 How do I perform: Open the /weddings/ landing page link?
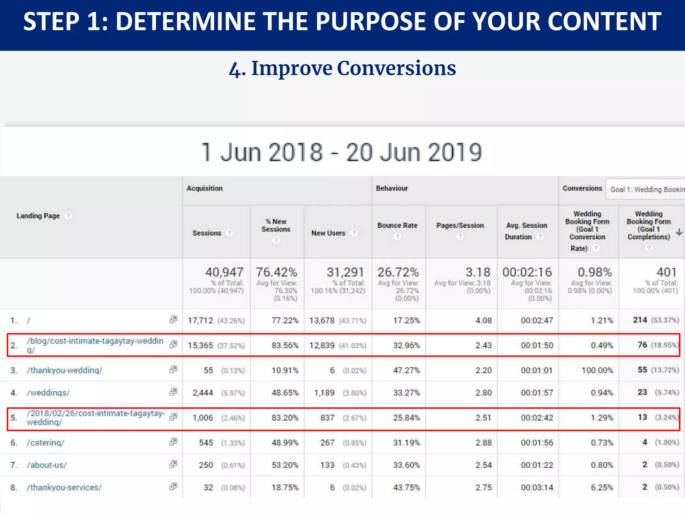coord(48,393)
